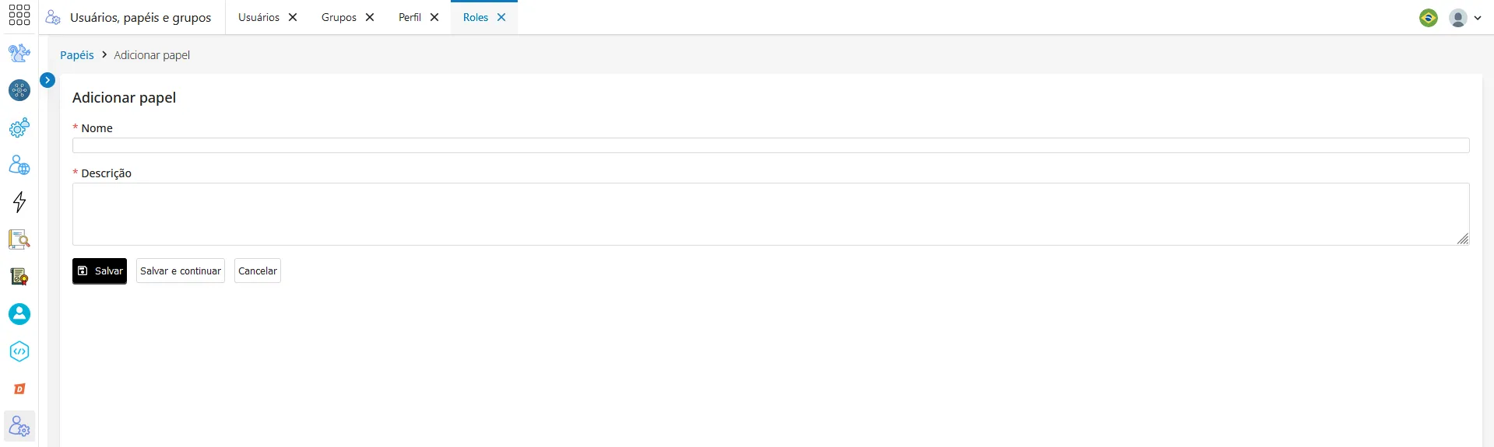Open the apps grid menu icon

pos(19,16)
